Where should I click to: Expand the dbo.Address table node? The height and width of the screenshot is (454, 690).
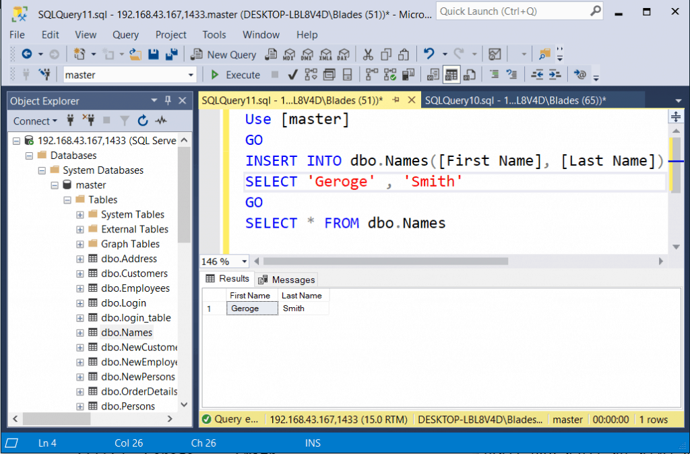(x=79, y=259)
